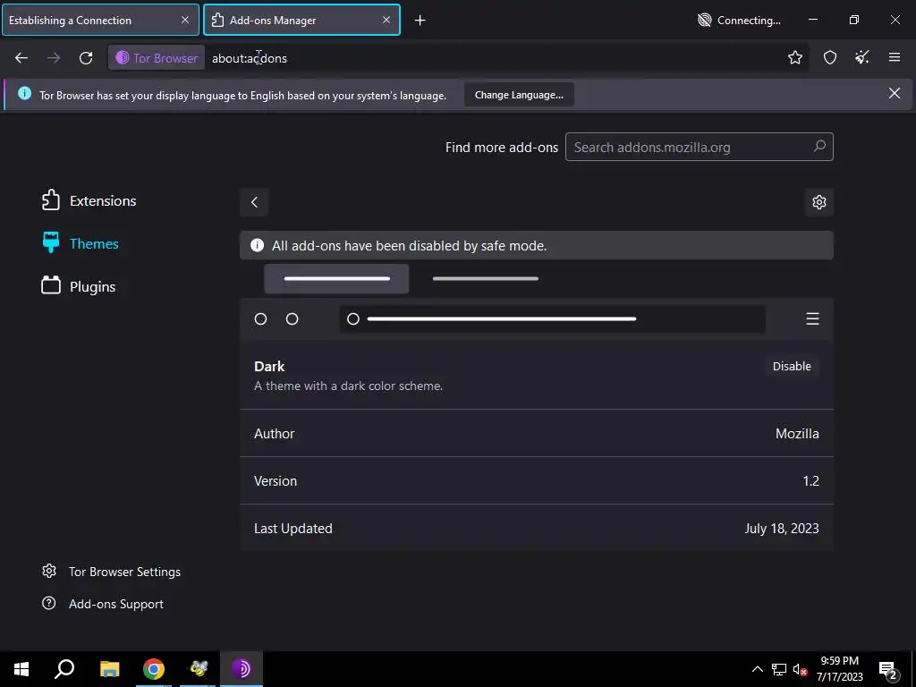This screenshot has width=916, height=687.
Task: Go back using the browser back arrow
Action: point(21,58)
